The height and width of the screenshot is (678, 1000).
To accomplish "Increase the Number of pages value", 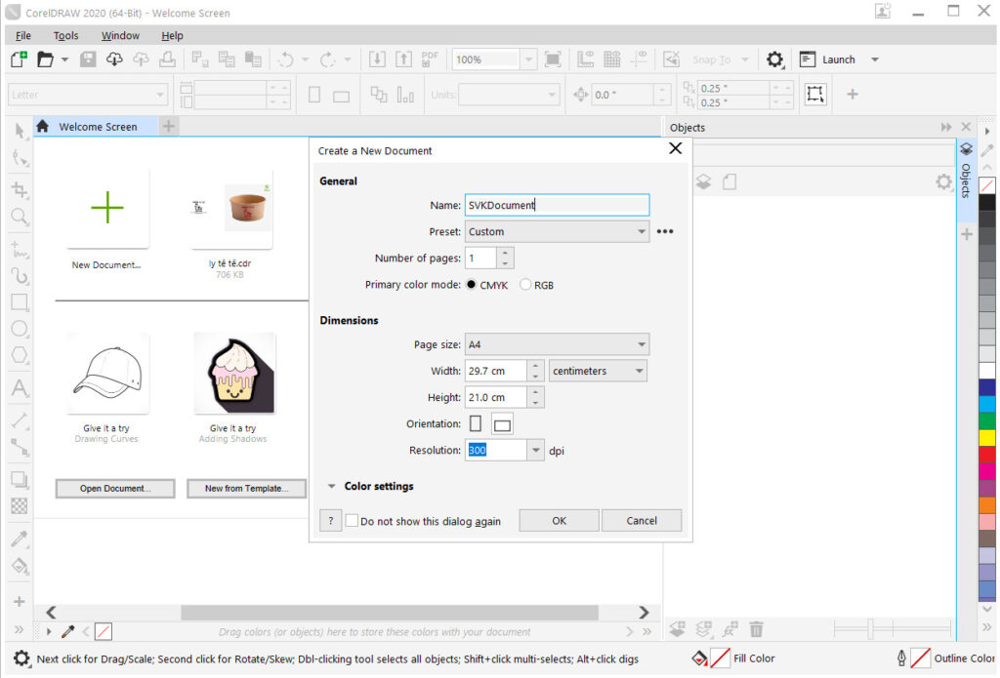I will click(x=505, y=253).
